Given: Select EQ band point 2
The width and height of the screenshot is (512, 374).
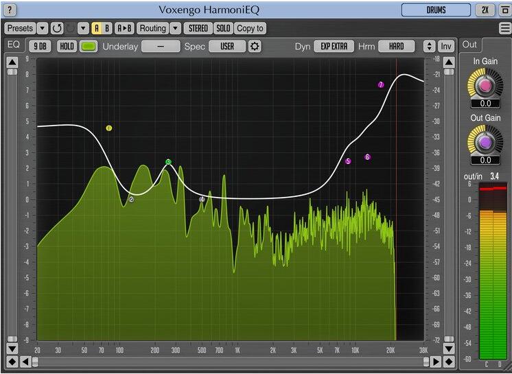Looking at the screenshot, I should pos(131,200).
